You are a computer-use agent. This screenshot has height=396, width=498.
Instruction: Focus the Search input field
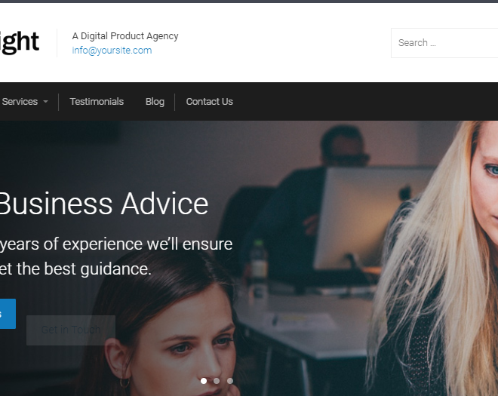pyautogui.click(x=444, y=43)
